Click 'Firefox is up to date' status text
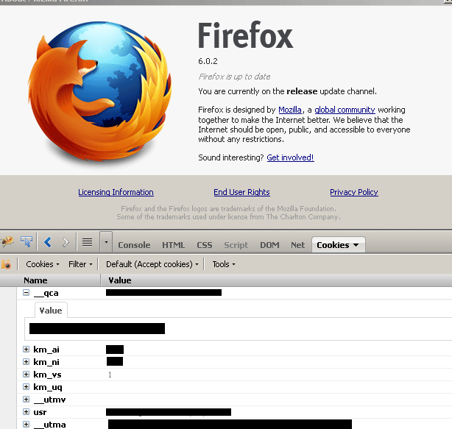 [x=234, y=77]
